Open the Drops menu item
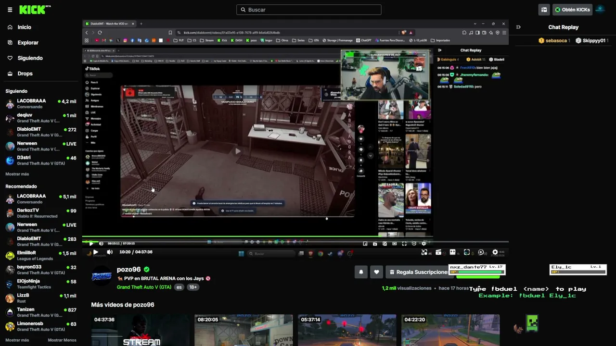616x346 pixels. (x=25, y=74)
